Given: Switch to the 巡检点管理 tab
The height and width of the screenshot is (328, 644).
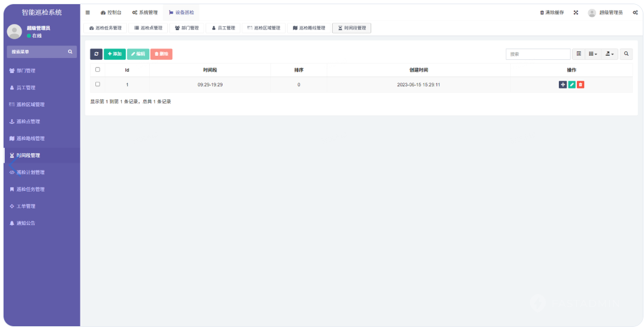Looking at the screenshot, I should pyautogui.click(x=148, y=28).
